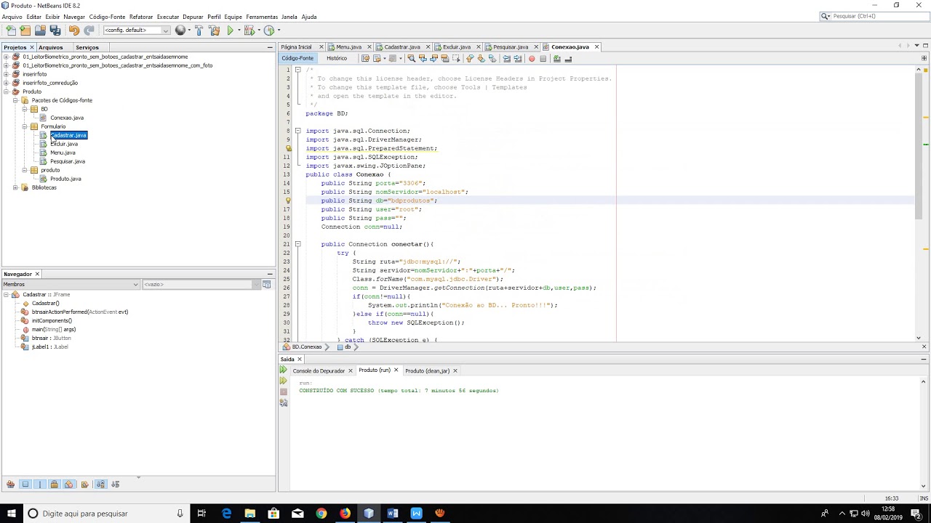Select Excluir.java in the project tree

63,144
